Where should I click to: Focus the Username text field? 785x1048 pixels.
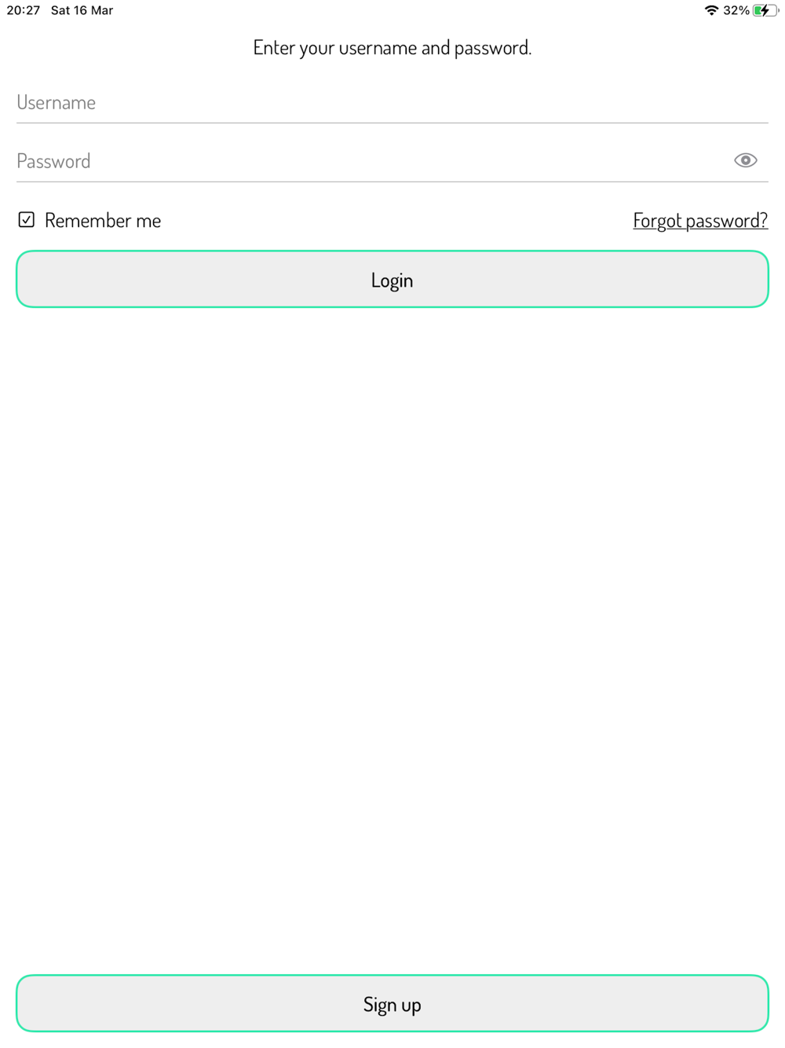[392, 103]
